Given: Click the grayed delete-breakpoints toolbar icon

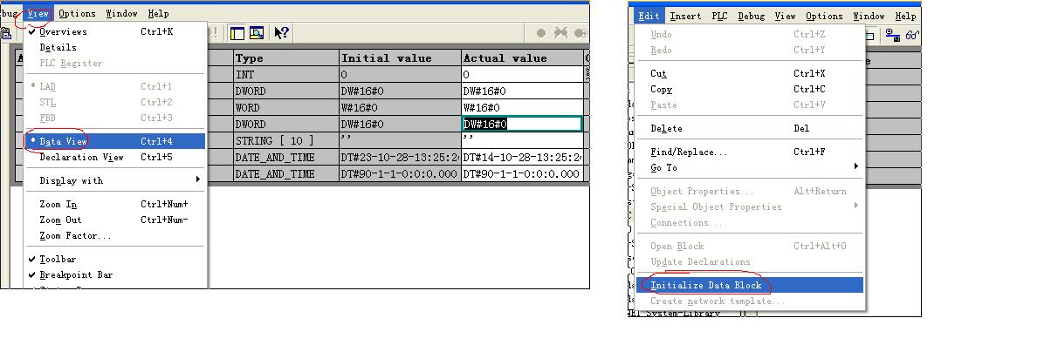Looking at the screenshot, I should click(x=560, y=33).
